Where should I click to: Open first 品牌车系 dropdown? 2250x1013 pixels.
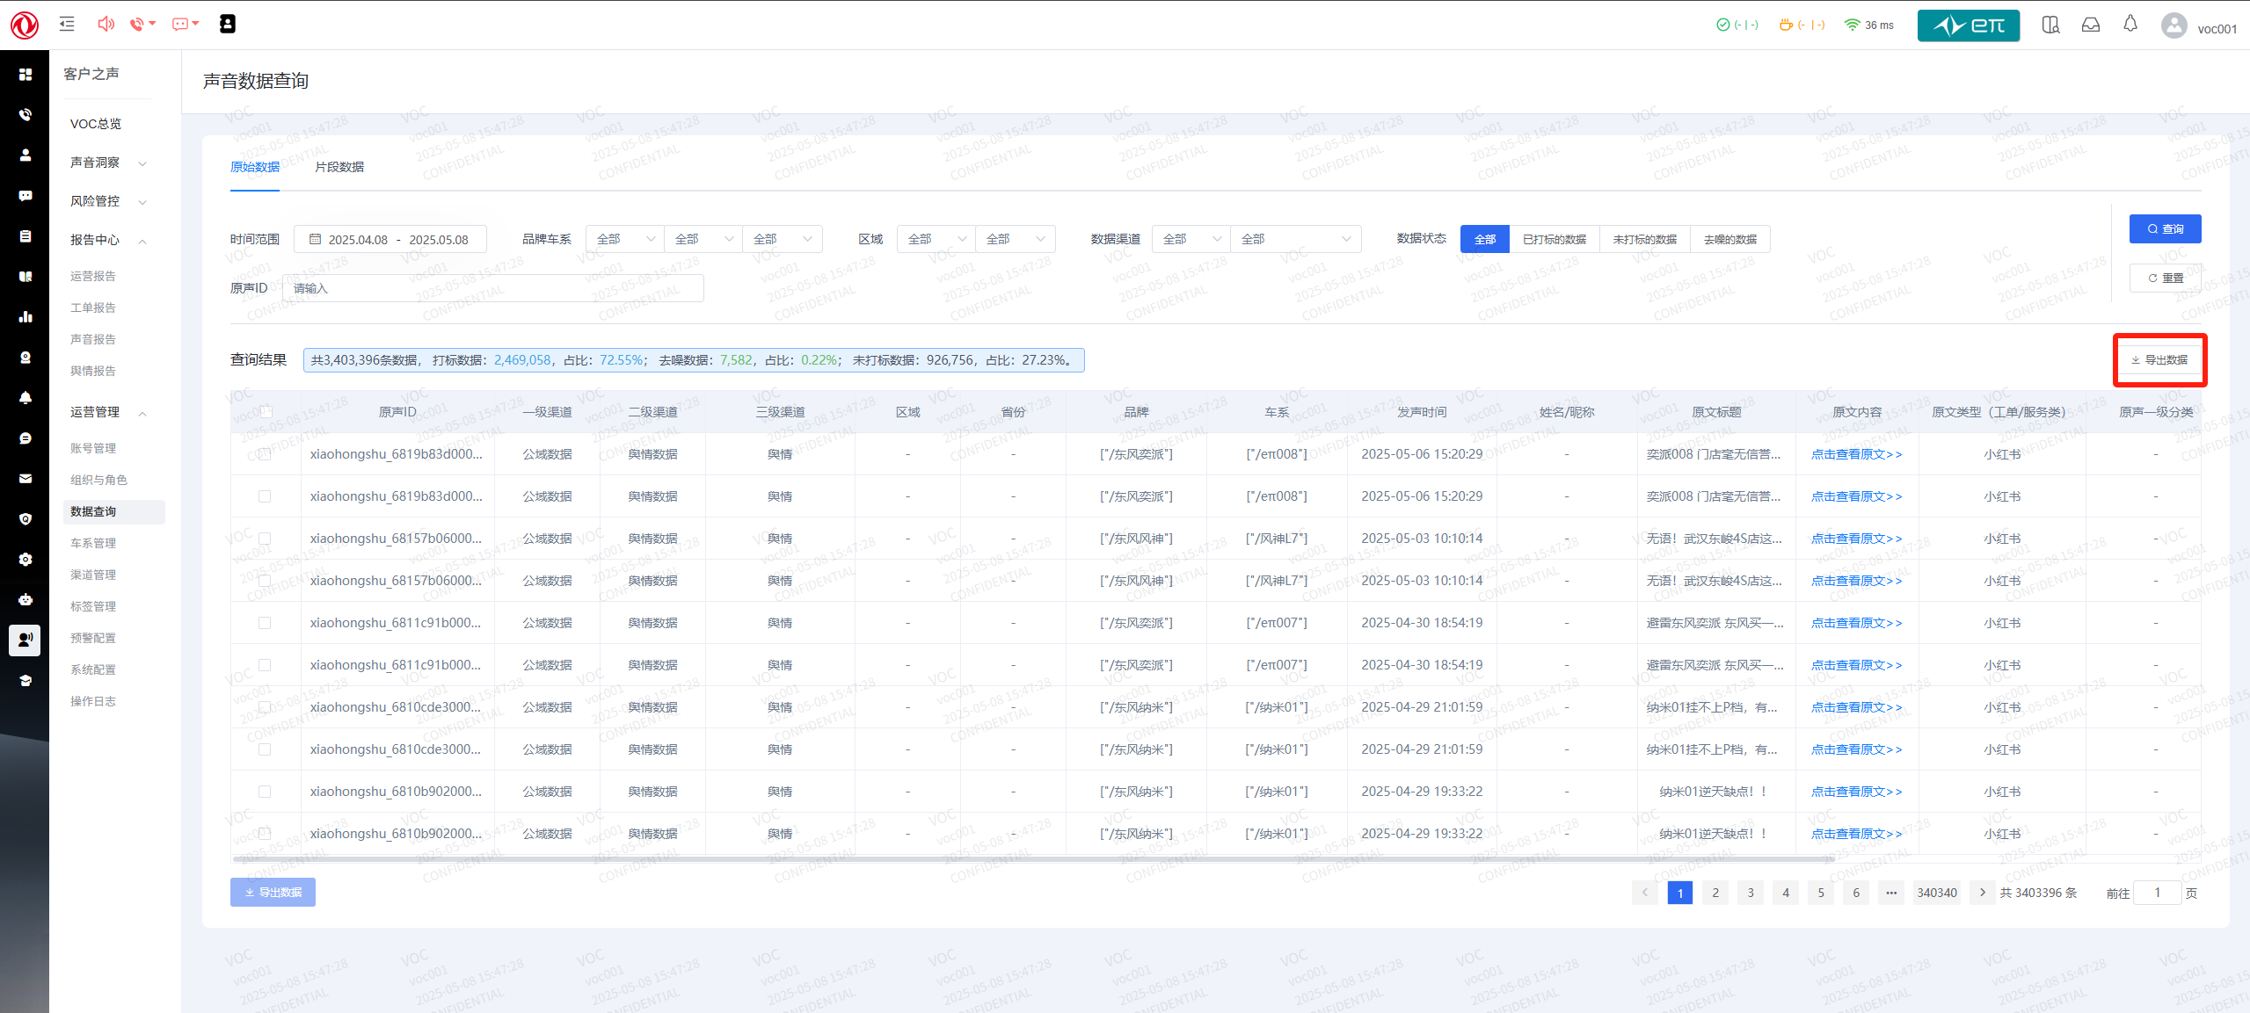(625, 239)
